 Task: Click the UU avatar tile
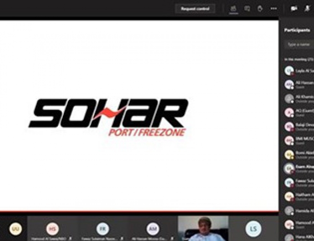coord(15,229)
